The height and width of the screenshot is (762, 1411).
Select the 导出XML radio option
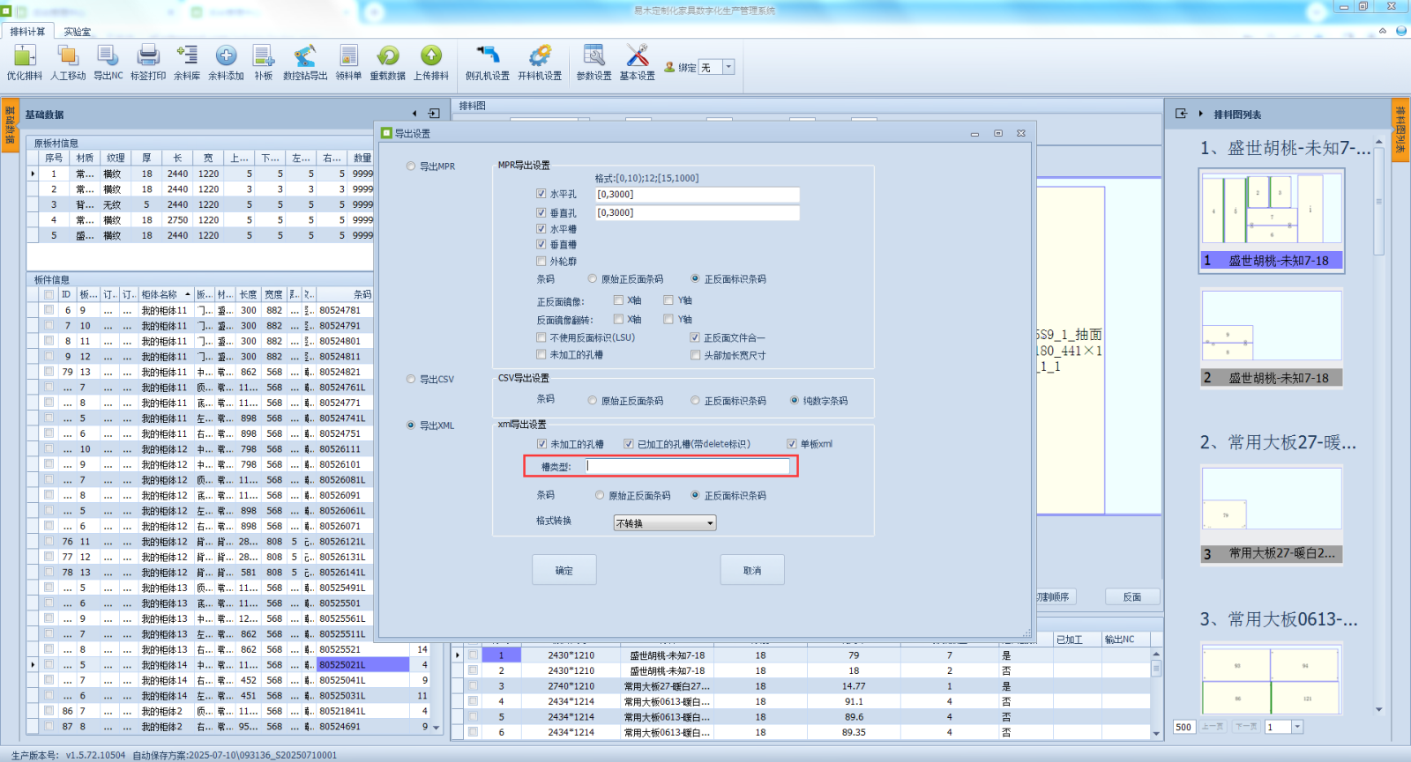[x=411, y=425]
